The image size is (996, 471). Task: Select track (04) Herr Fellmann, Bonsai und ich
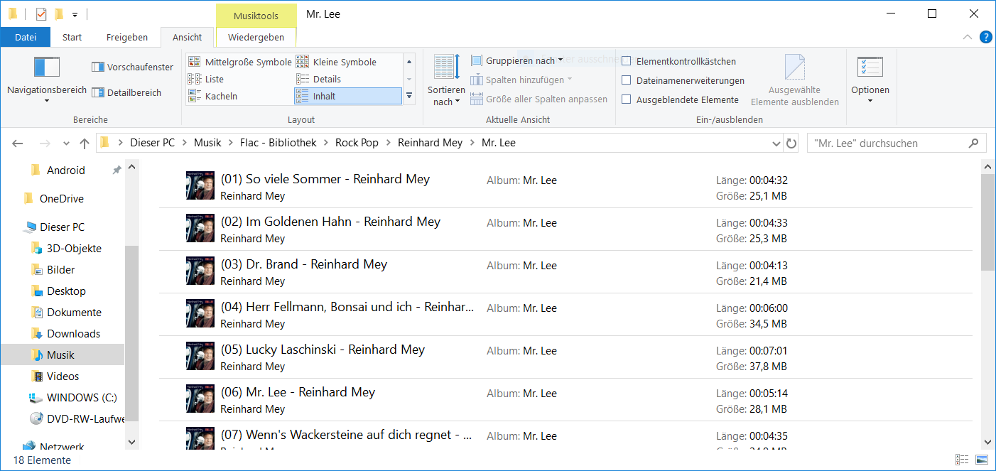[566, 315]
